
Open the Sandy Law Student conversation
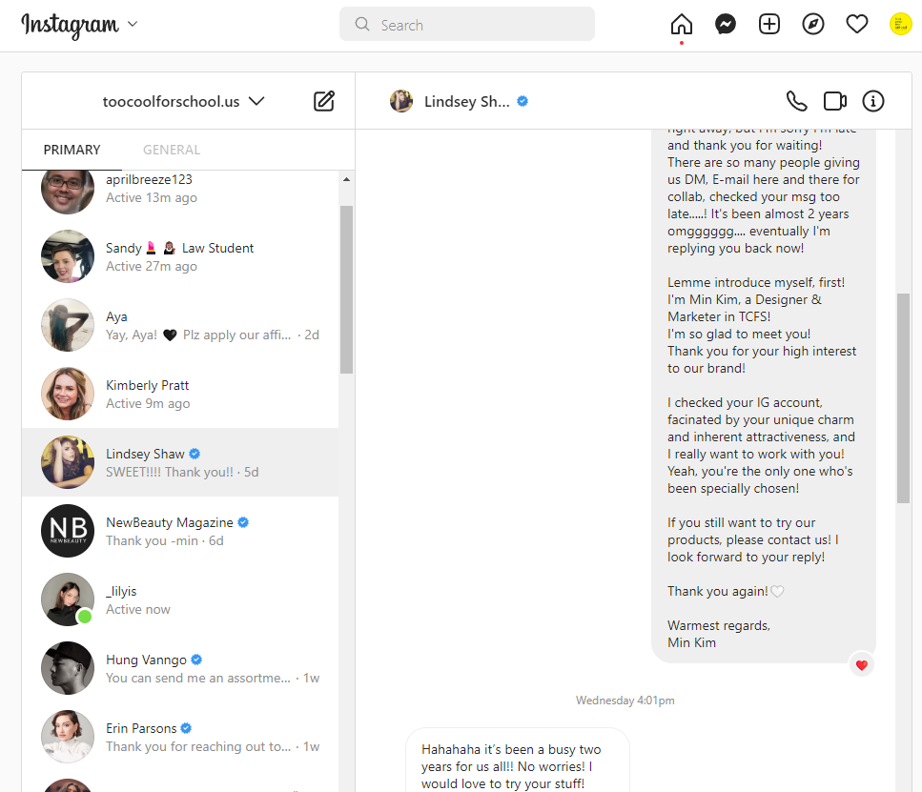point(180,256)
